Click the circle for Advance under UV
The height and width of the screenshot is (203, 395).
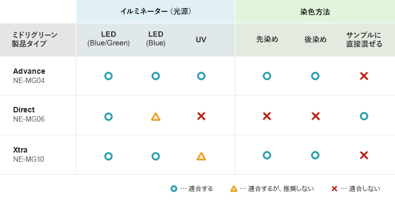coord(201,76)
